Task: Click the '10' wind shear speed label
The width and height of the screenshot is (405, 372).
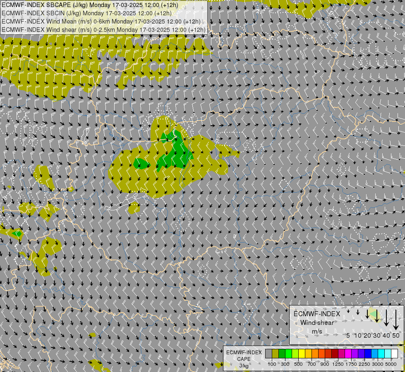Action: 358,335
